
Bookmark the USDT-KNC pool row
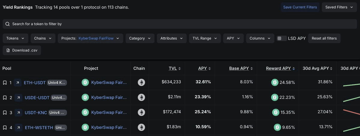click(x=5, y=113)
